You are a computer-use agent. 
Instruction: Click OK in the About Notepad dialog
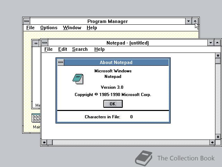[113, 104]
